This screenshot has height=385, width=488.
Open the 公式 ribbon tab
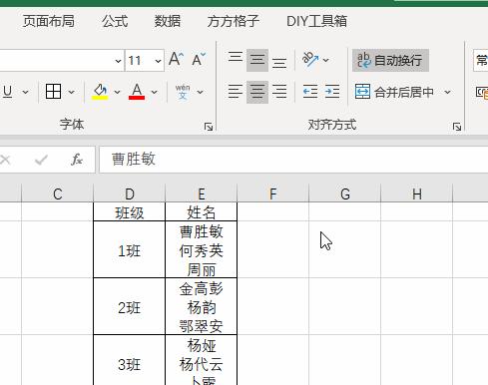click(115, 21)
